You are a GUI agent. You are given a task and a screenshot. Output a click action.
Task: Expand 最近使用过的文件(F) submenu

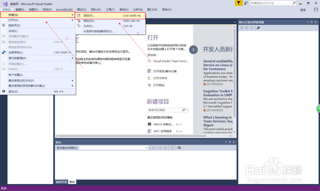(38, 80)
